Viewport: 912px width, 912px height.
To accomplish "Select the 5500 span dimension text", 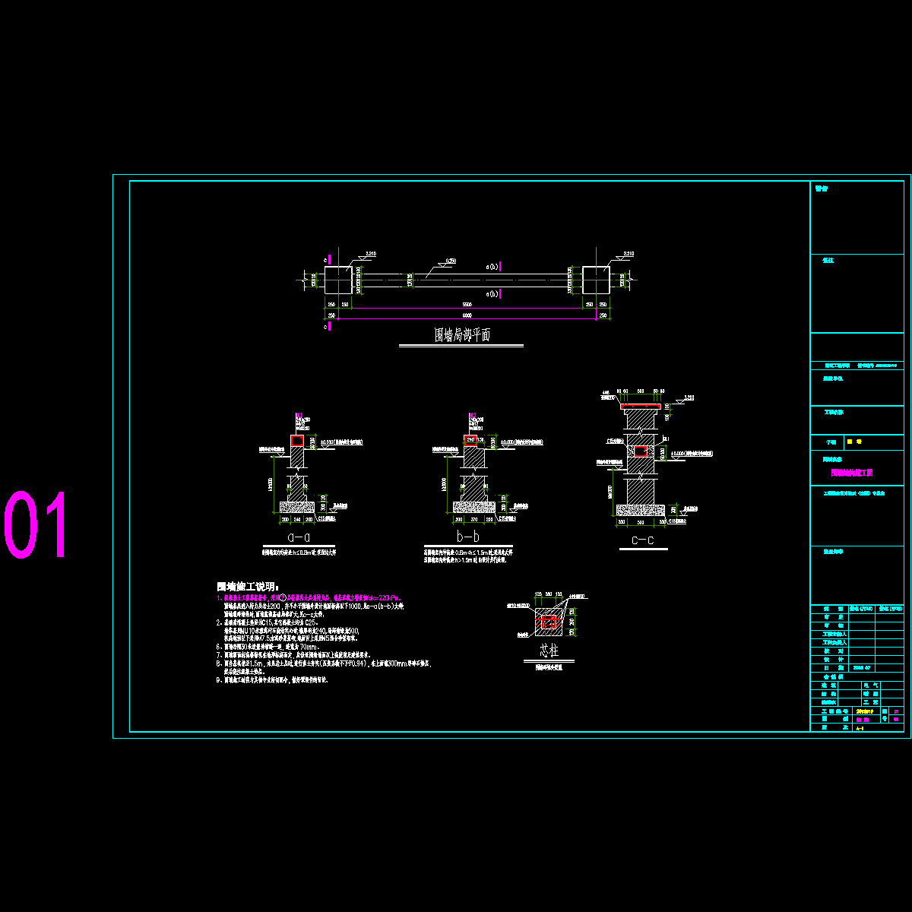I will coord(467,305).
